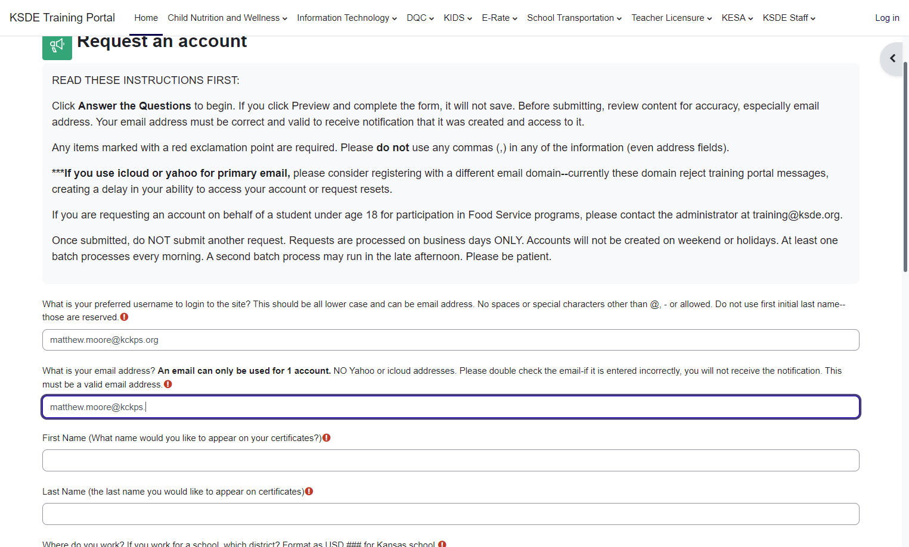Screen dimensions: 909x547
Task: Expand the E-Rate menu
Action: click(500, 18)
